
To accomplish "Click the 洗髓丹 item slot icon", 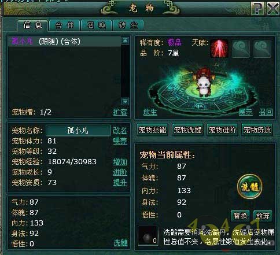I will pyautogui.click(x=148, y=236).
